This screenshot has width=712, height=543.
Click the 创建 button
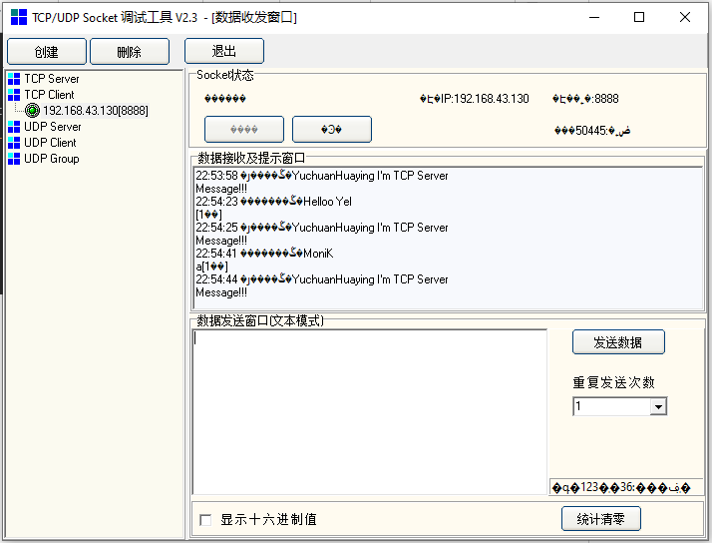pyautogui.click(x=47, y=51)
